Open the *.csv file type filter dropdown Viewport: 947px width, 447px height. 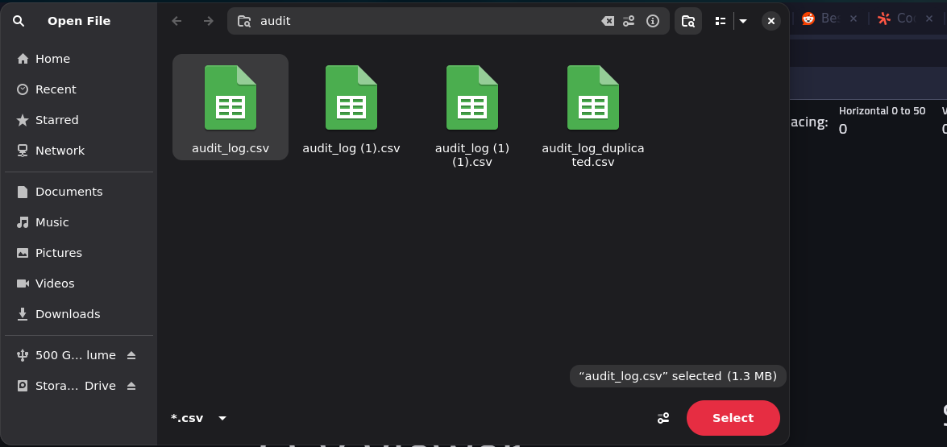click(199, 418)
